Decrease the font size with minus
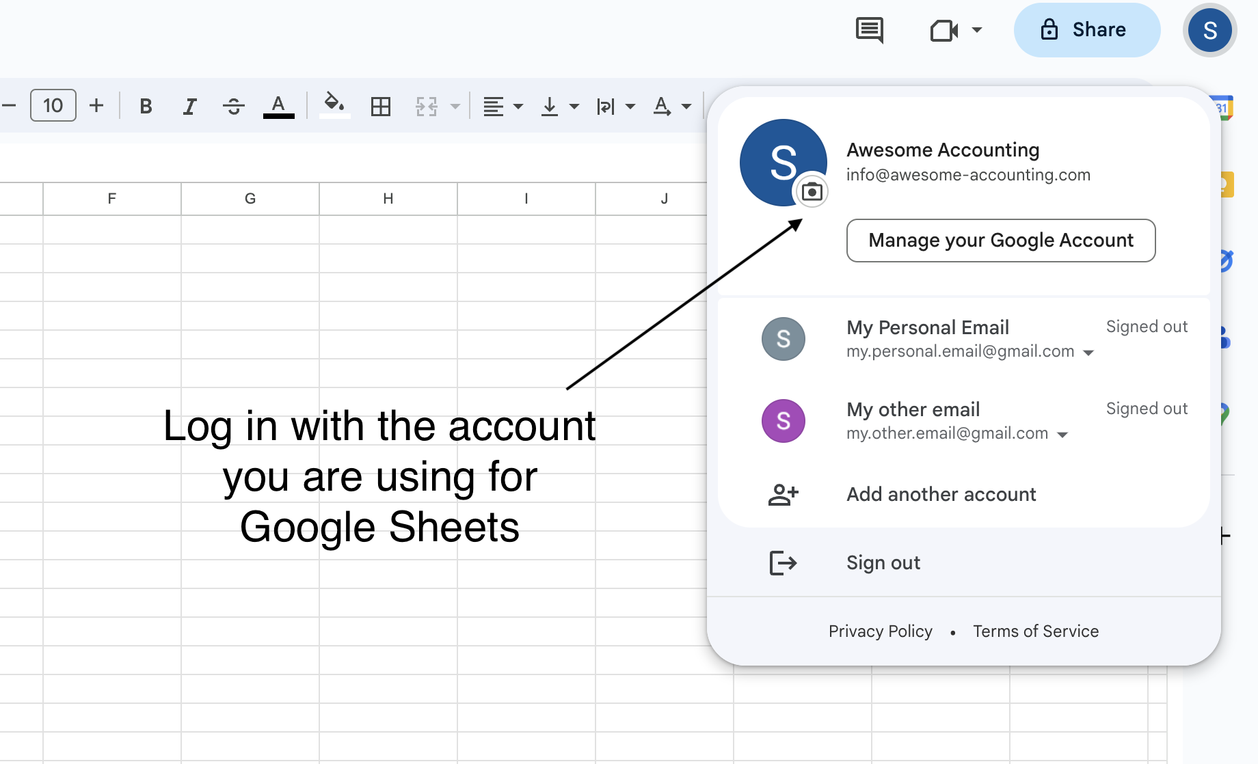Screen dimensions: 1258x764 pyautogui.click(x=10, y=106)
